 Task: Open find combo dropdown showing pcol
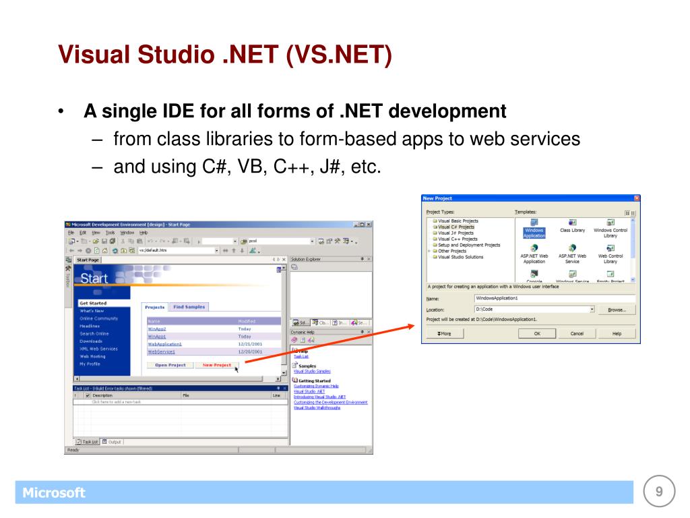[312, 241]
